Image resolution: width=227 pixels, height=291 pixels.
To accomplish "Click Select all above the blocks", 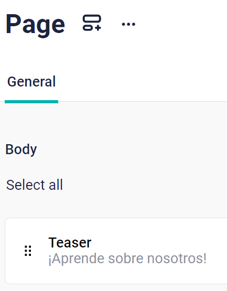I will tap(34, 185).
